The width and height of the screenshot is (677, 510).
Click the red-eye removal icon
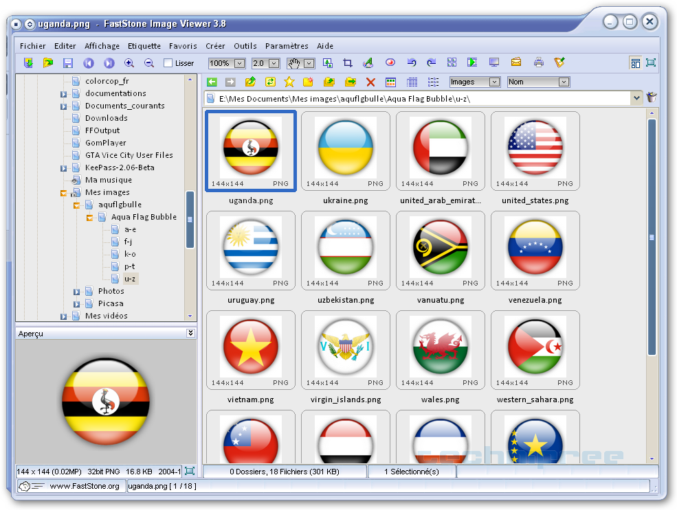[x=390, y=63]
